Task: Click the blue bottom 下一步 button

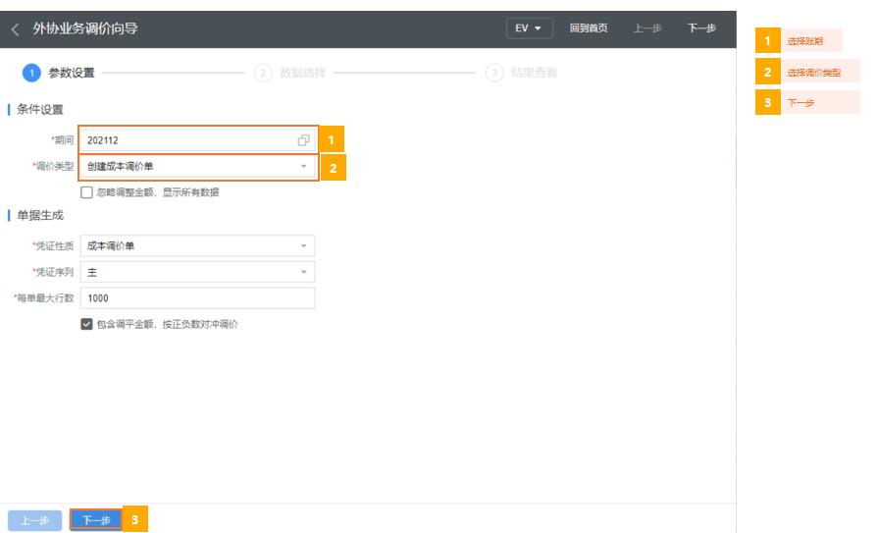Action: [96, 520]
